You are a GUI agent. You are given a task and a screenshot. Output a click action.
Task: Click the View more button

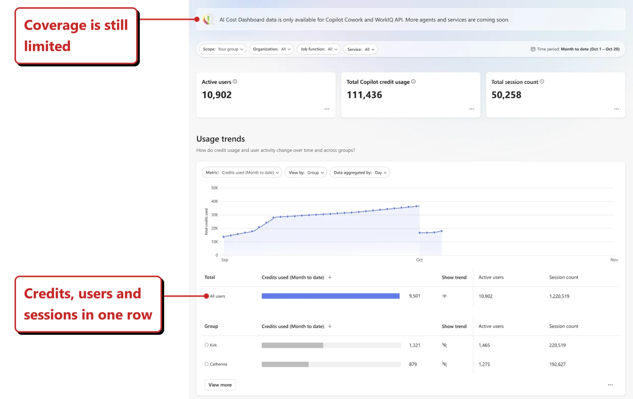pos(220,385)
